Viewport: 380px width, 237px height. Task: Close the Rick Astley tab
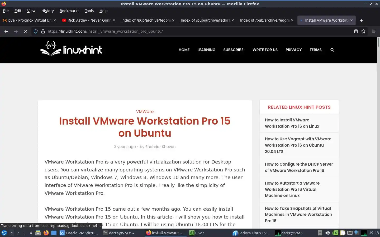[114, 20]
